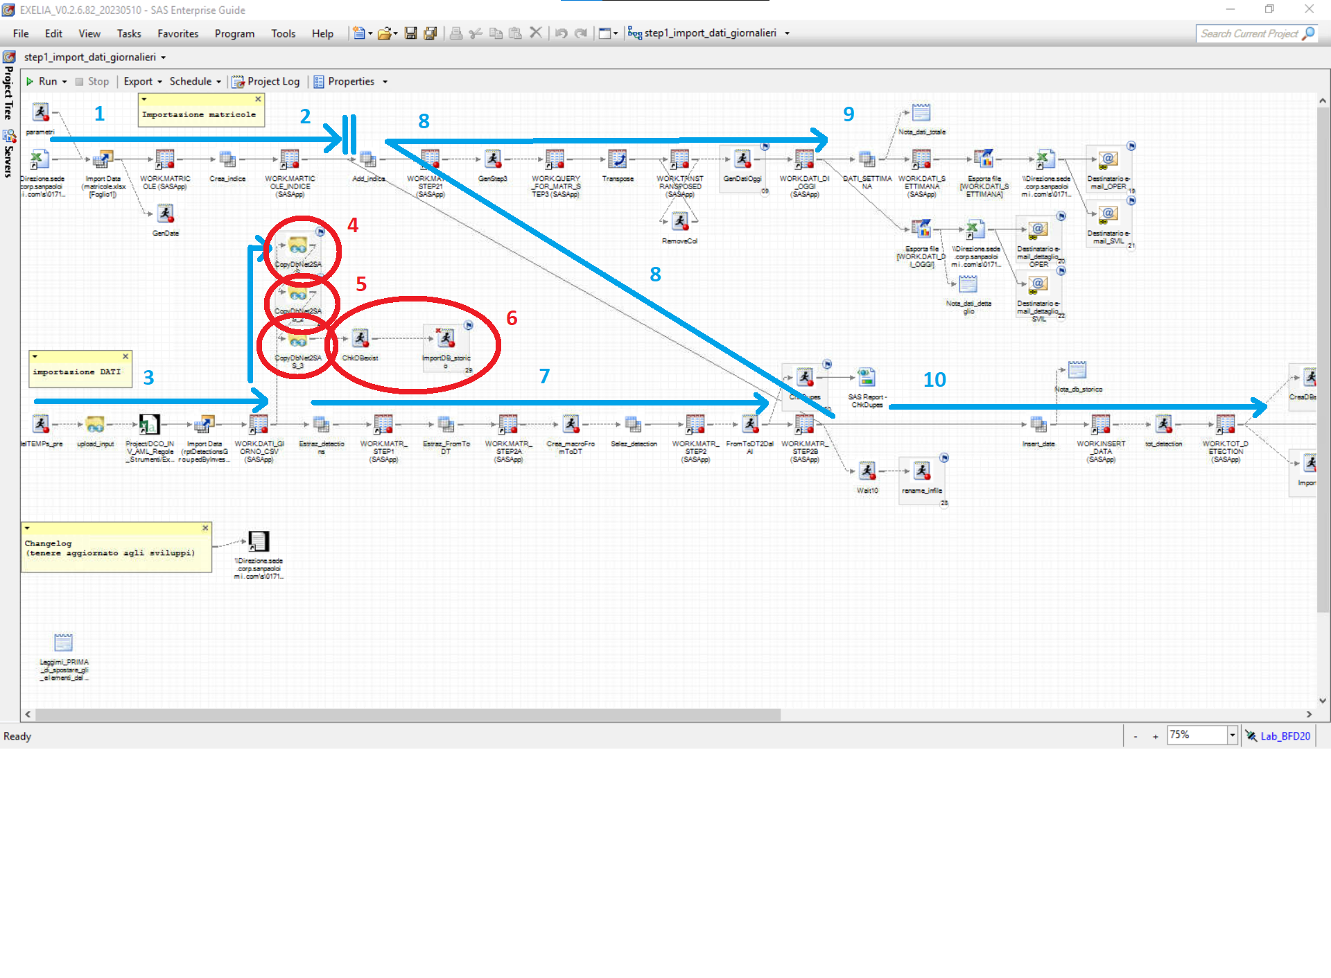Click the Save project icon
Screen dimensions: 1331x978
pyautogui.click(x=410, y=33)
